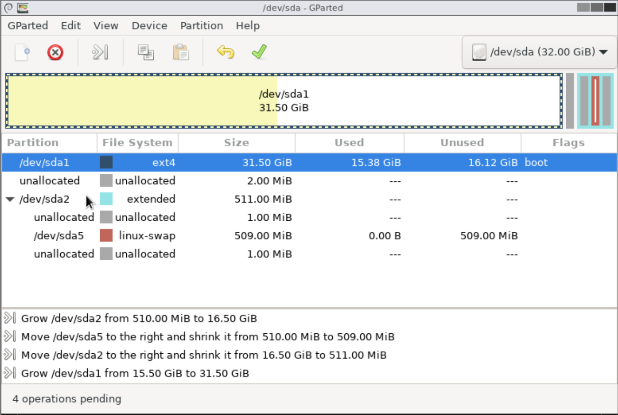This screenshot has height=415, width=618.
Task: Click the Resize/Move toolbar icon
Action: pyautogui.click(x=100, y=52)
